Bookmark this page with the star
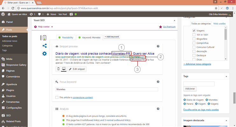This screenshot has width=236, height=127. point(216,8)
